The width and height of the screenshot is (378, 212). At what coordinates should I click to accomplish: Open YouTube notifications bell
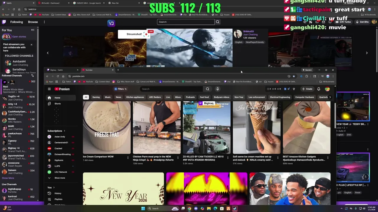click(319, 89)
